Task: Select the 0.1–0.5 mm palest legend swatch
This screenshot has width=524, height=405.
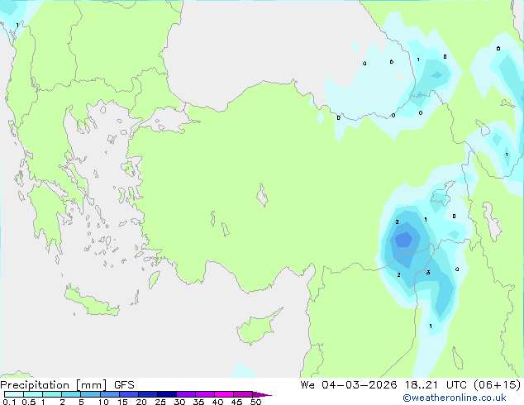Action: [14, 394]
